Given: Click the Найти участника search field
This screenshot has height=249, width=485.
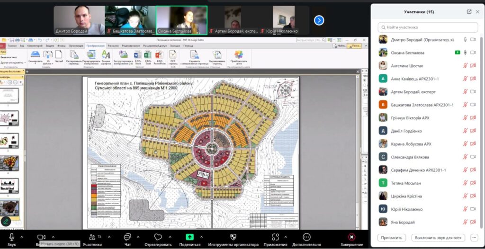Looking at the screenshot, I should click(x=425, y=27).
